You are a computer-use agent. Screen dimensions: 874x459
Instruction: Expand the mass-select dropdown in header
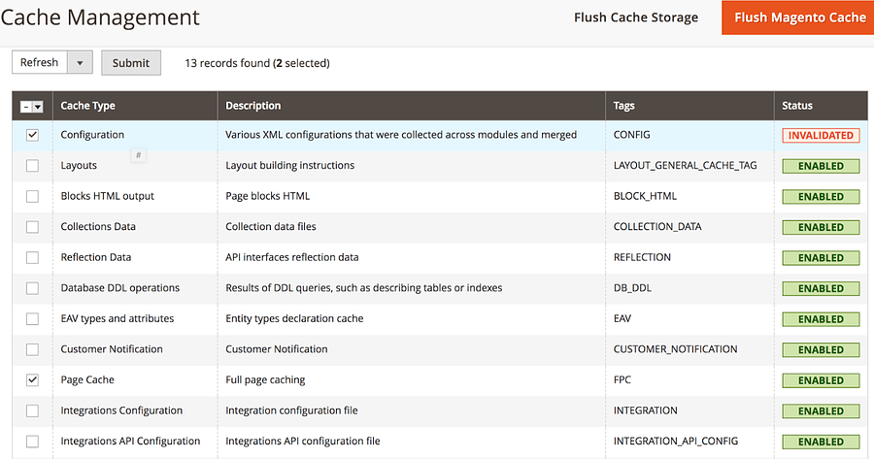(38, 107)
